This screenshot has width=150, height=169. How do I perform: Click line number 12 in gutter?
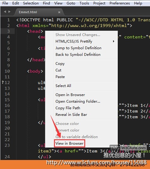7,83
